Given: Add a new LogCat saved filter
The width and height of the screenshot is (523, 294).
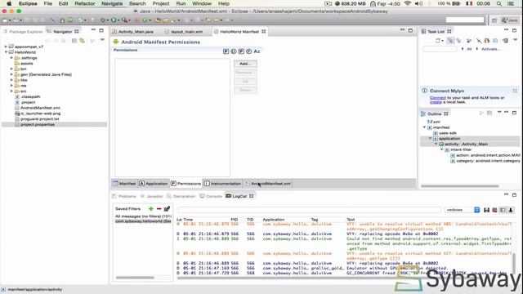Looking at the screenshot, I should pyautogui.click(x=150, y=209).
